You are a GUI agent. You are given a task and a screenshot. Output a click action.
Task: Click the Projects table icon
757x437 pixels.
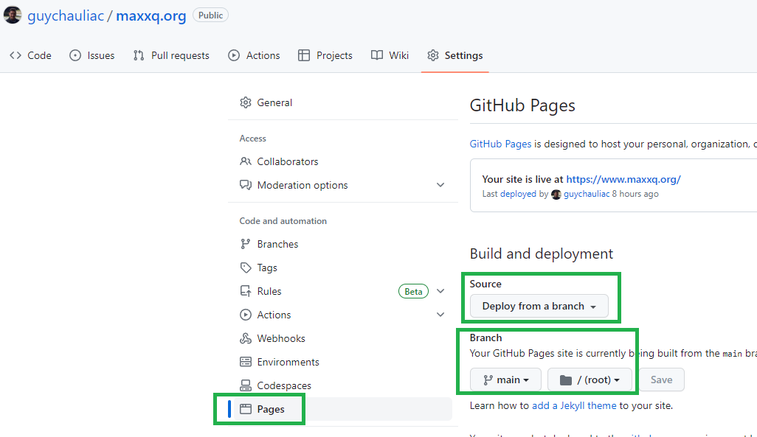coord(304,55)
